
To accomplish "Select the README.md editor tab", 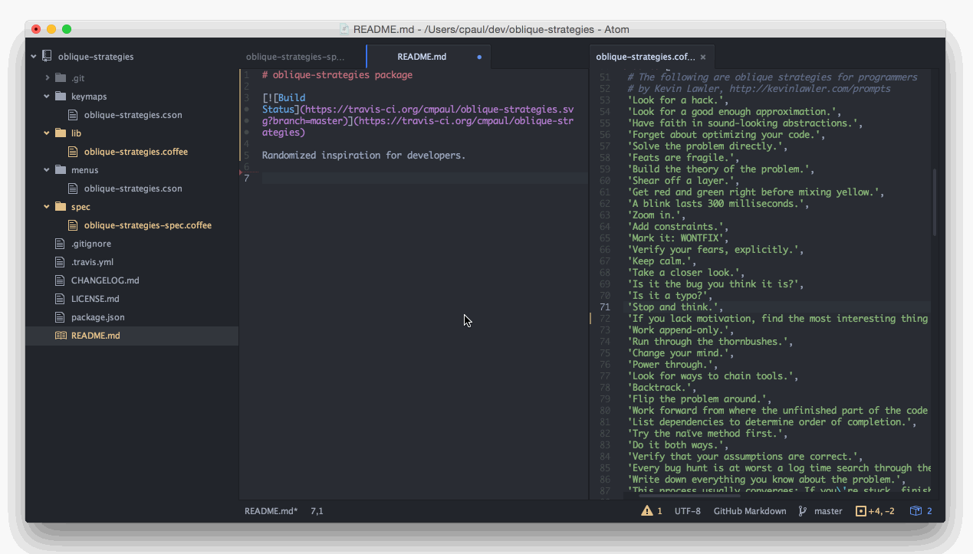I will (x=429, y=57).
